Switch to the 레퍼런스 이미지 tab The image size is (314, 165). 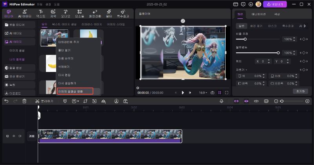point(92,24)
